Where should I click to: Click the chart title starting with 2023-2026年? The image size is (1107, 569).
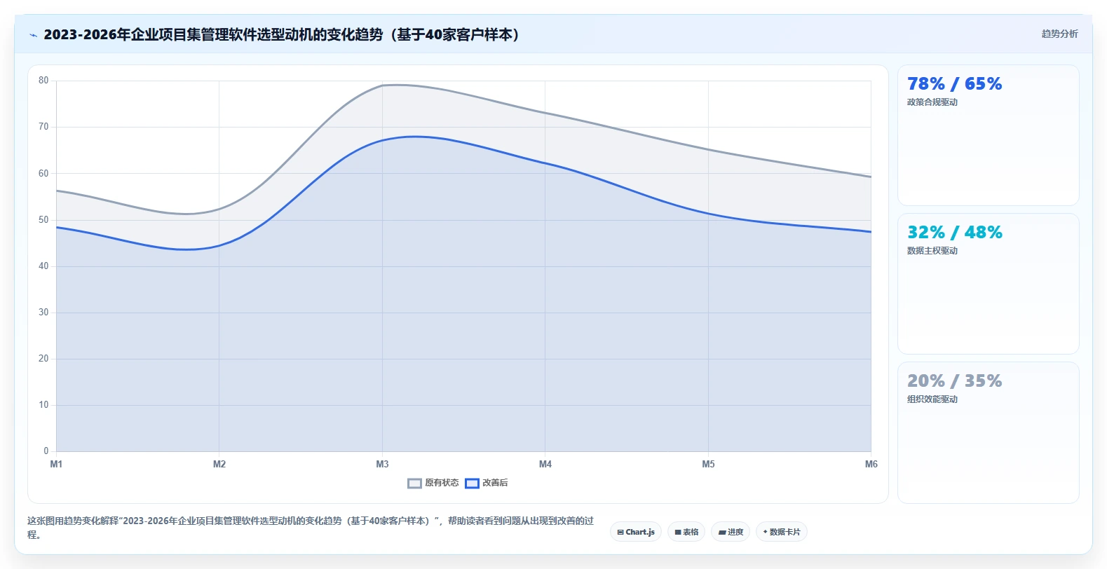point(282,34)
